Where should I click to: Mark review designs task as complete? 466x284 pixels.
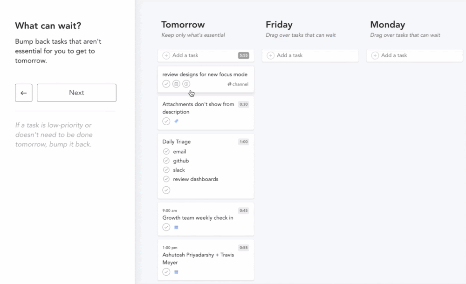click(x=166, y=84)
